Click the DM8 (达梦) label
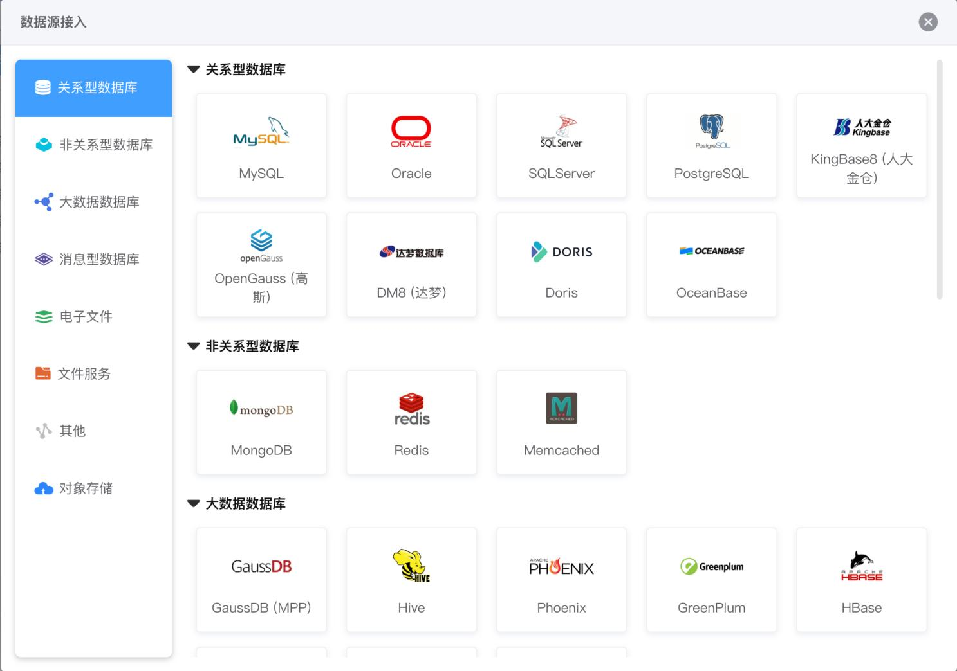The width and height of the screenshot is (957, 671). (411, 293)
